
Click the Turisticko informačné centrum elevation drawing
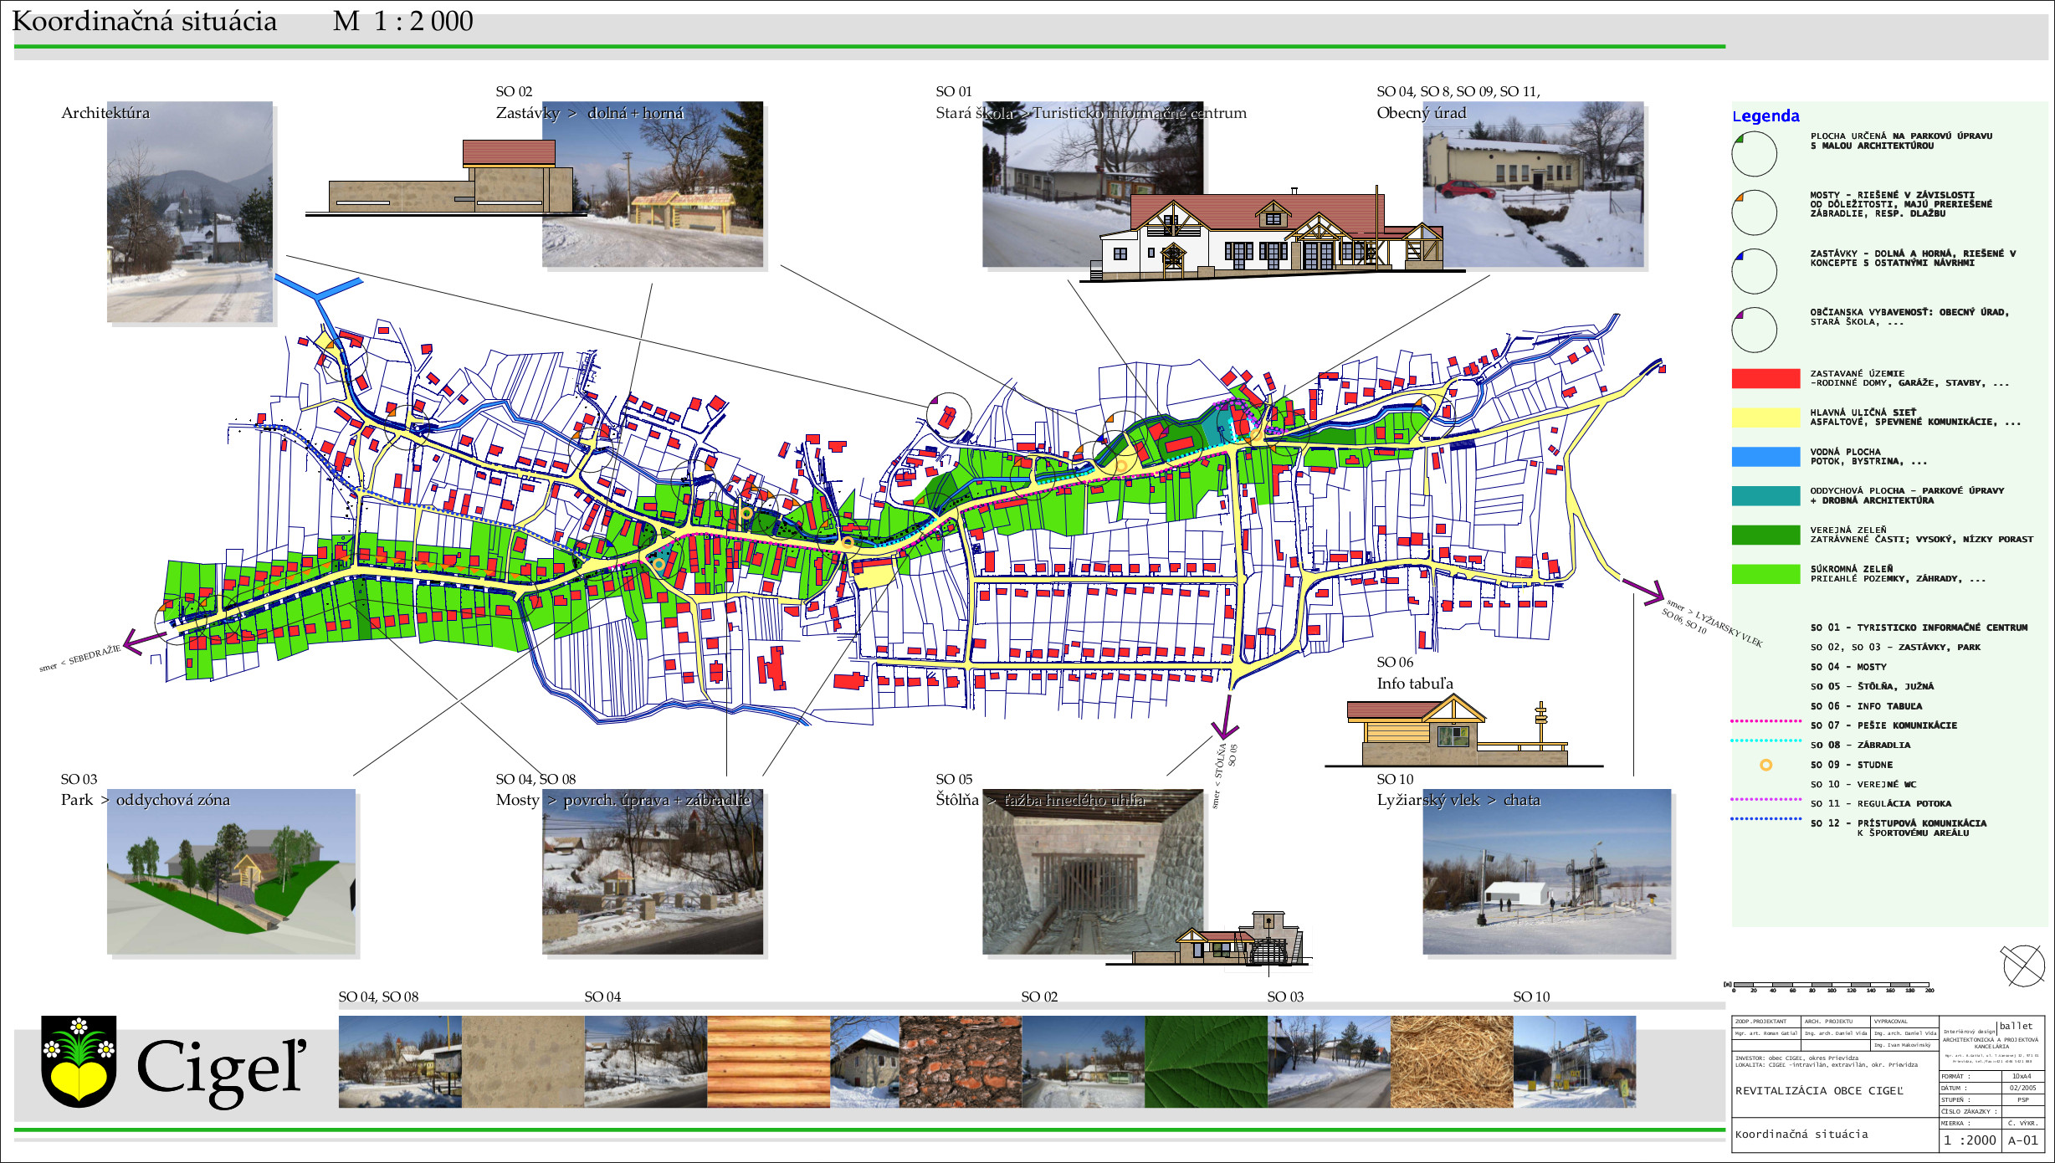click(1272, 234)
